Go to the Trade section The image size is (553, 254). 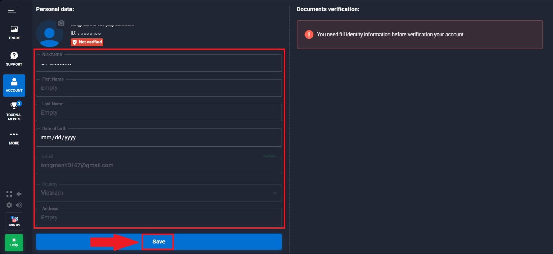[14, 32]
